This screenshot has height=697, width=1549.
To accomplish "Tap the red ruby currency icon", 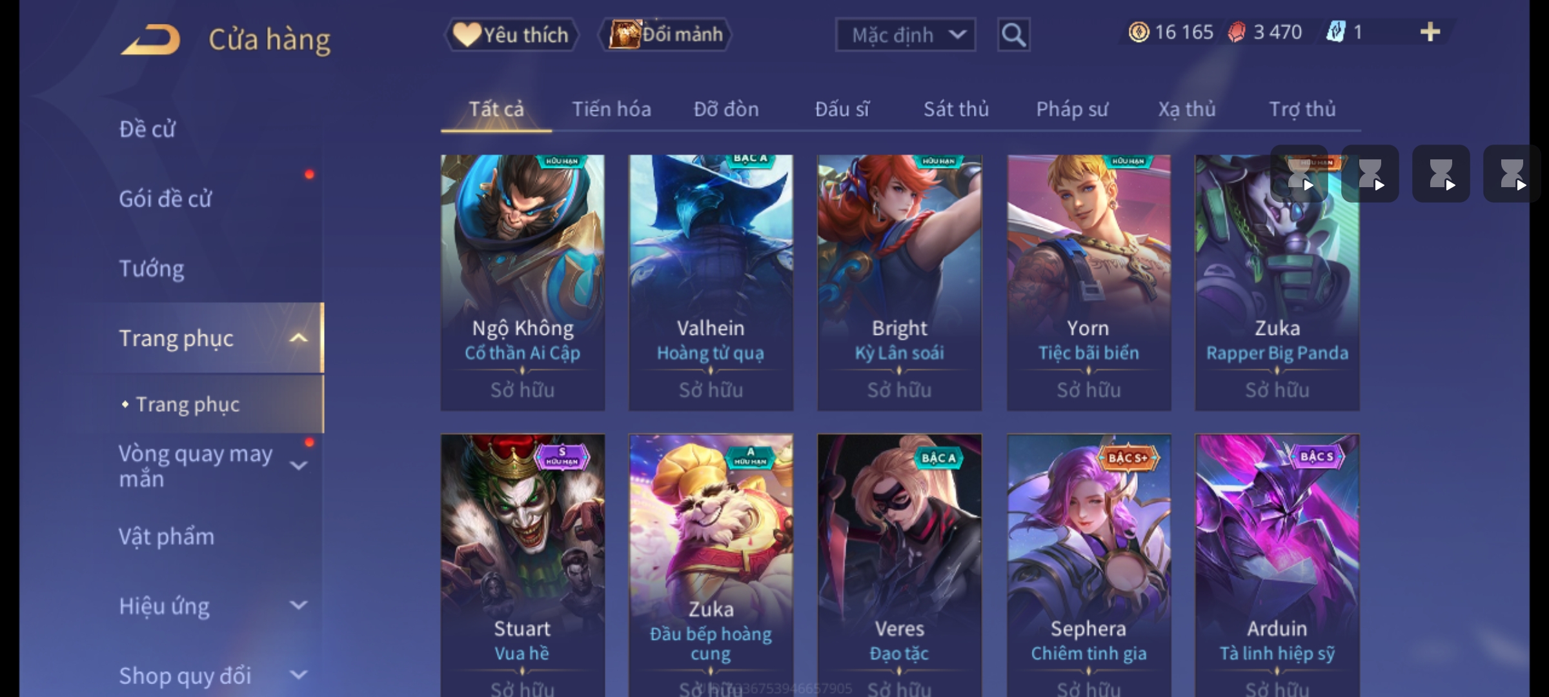I will tap(1237, 32).
